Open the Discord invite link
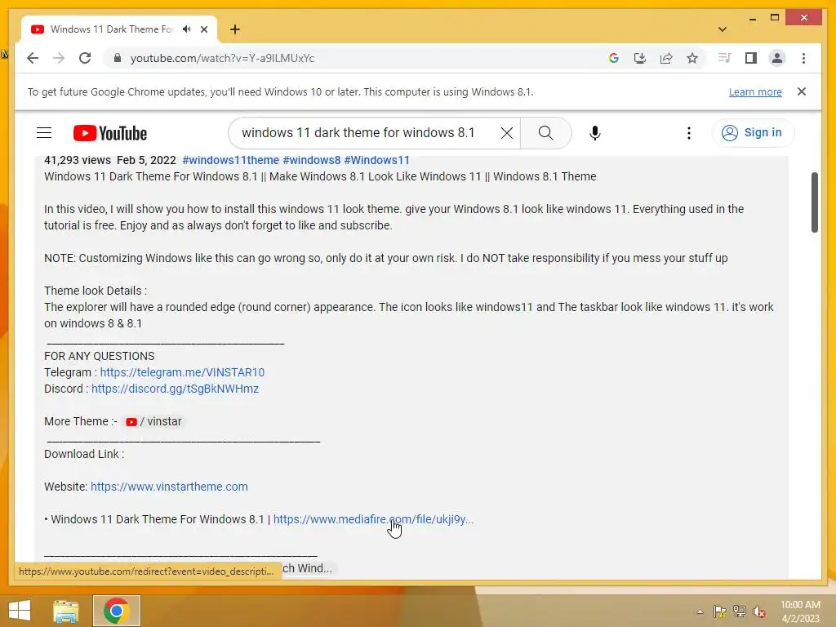This screenshot has width=836, height=627. [175, 389]
